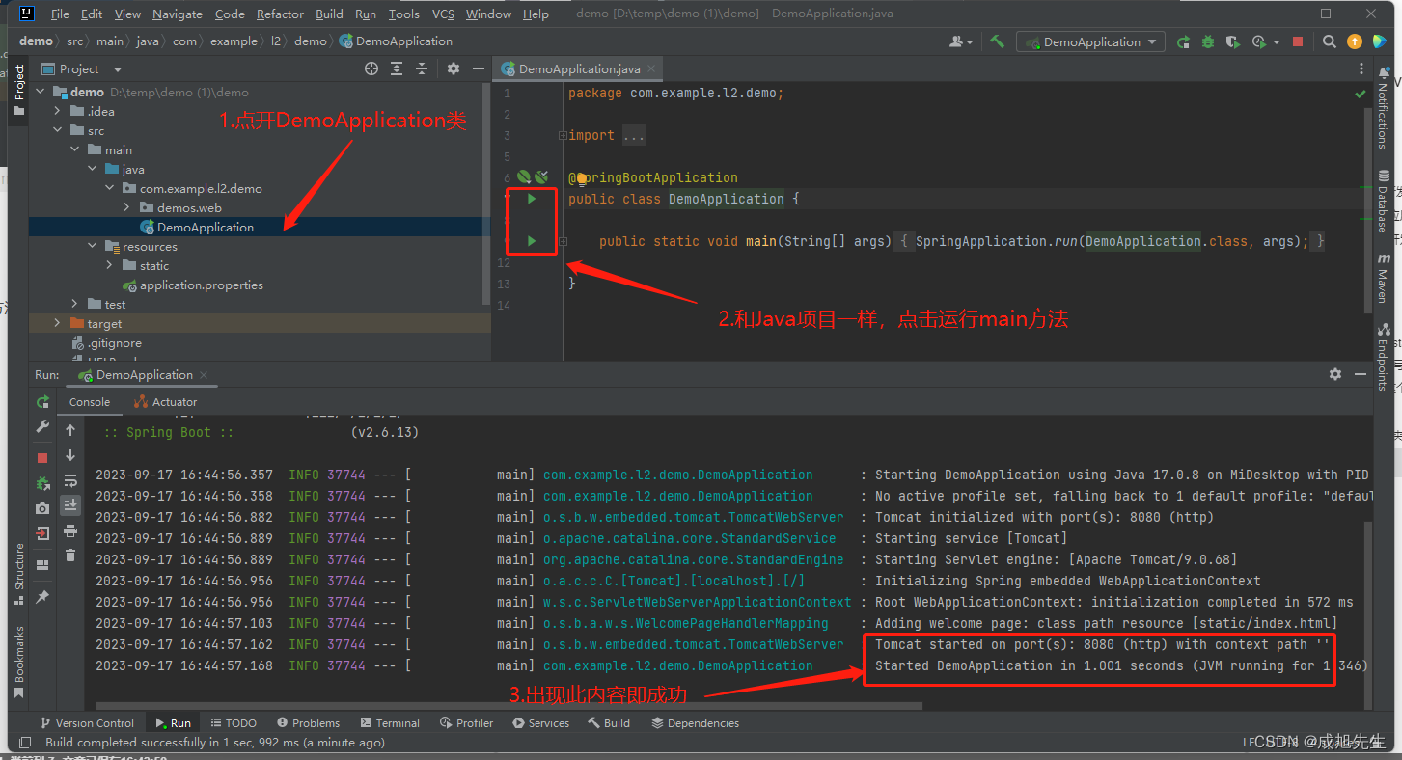Stop the process in the Run panel

42,458
